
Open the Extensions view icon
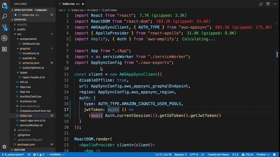coord(4,49)
